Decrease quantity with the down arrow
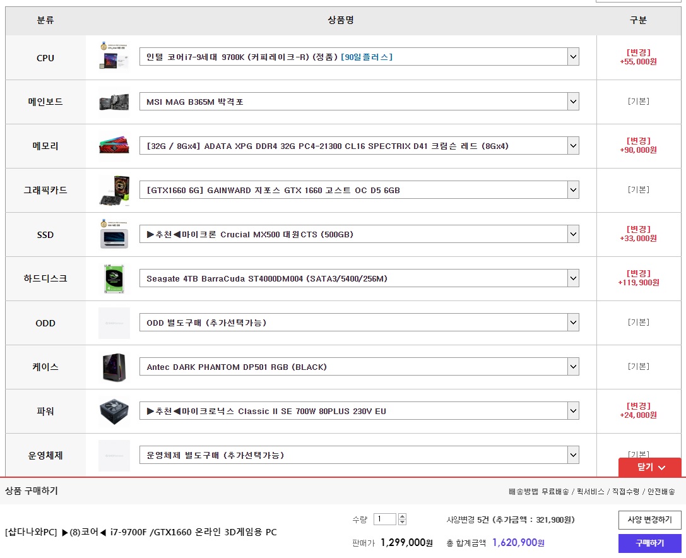This screenshot has width=686, height=558. point(403,522)
